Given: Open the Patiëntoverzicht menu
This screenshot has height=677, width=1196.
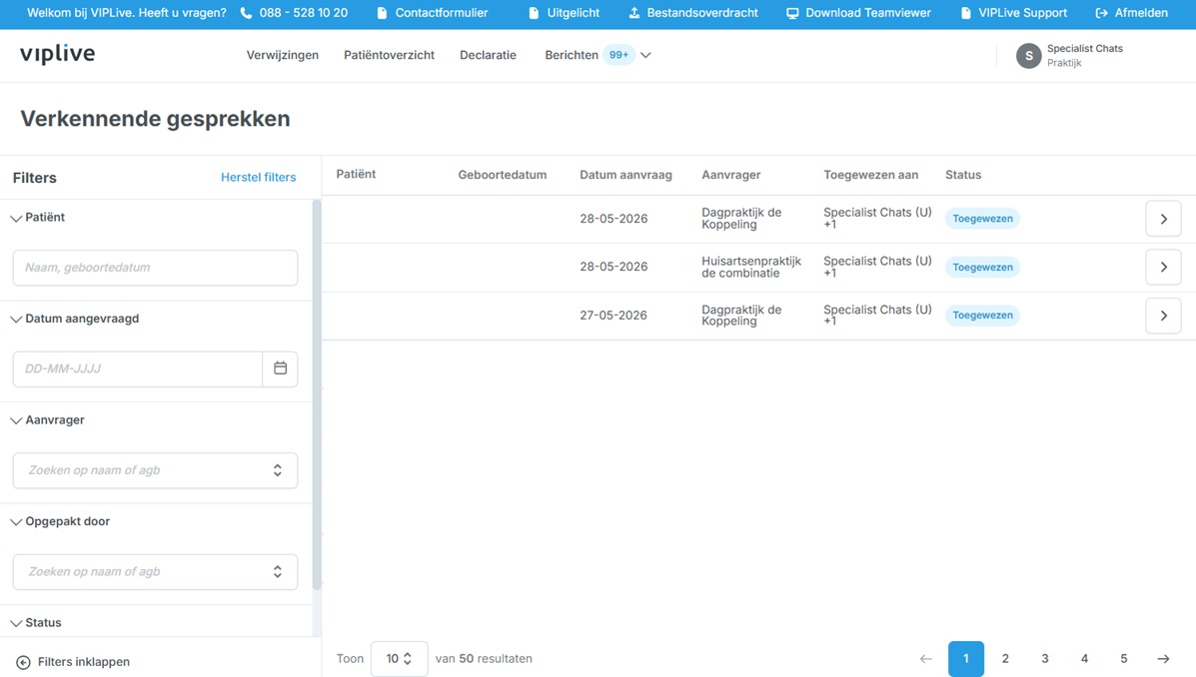Looking at the screenshot, I should (389, 55).
